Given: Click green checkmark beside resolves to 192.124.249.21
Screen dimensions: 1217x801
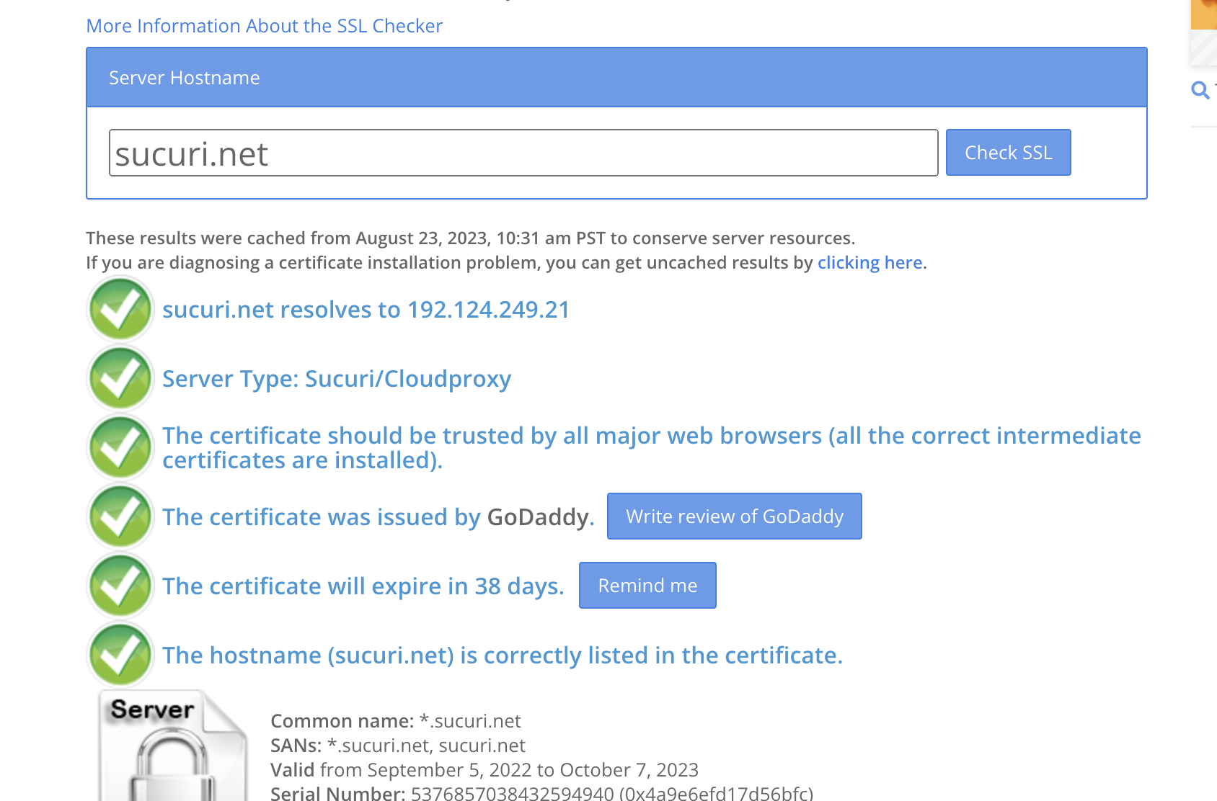Looking at the screenshot, I should tap(120, 310).
